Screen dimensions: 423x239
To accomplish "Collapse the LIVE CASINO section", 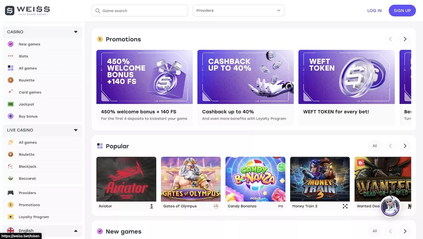I will 75,130.
